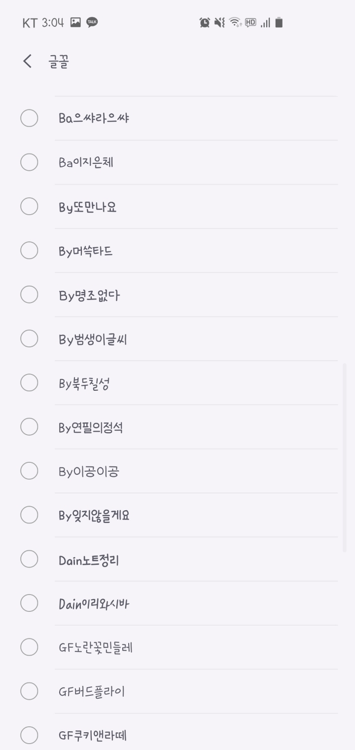Select the By연필의정석 radio button

pos(29,427)
